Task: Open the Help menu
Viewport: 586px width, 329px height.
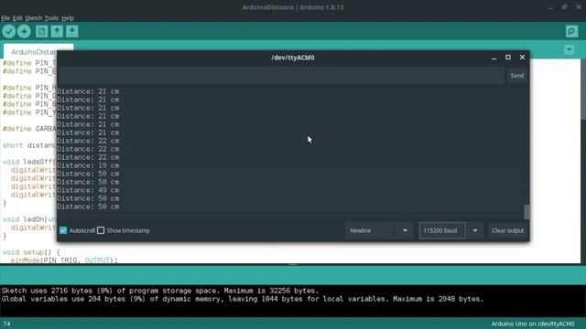Action: click(67, 18)
